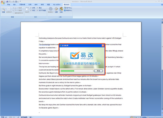
Task: Click the www.1gai.cn text in dialog
Action: [x=87, y=59]
